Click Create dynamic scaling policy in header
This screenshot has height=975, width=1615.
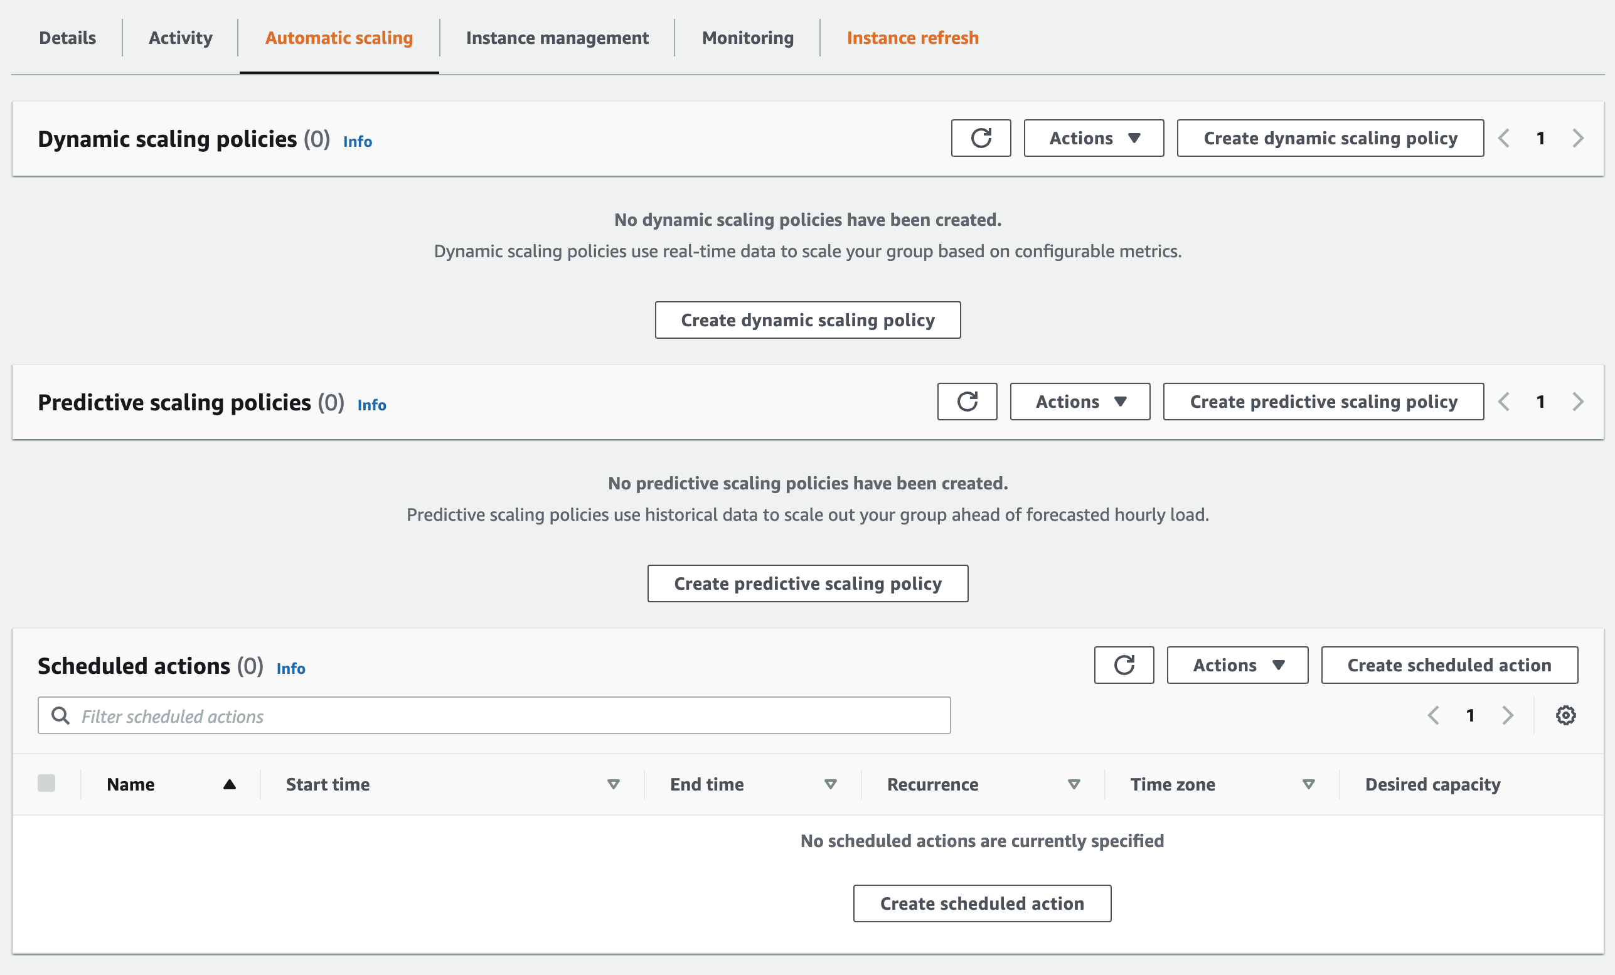click(x=1330, y=138)
